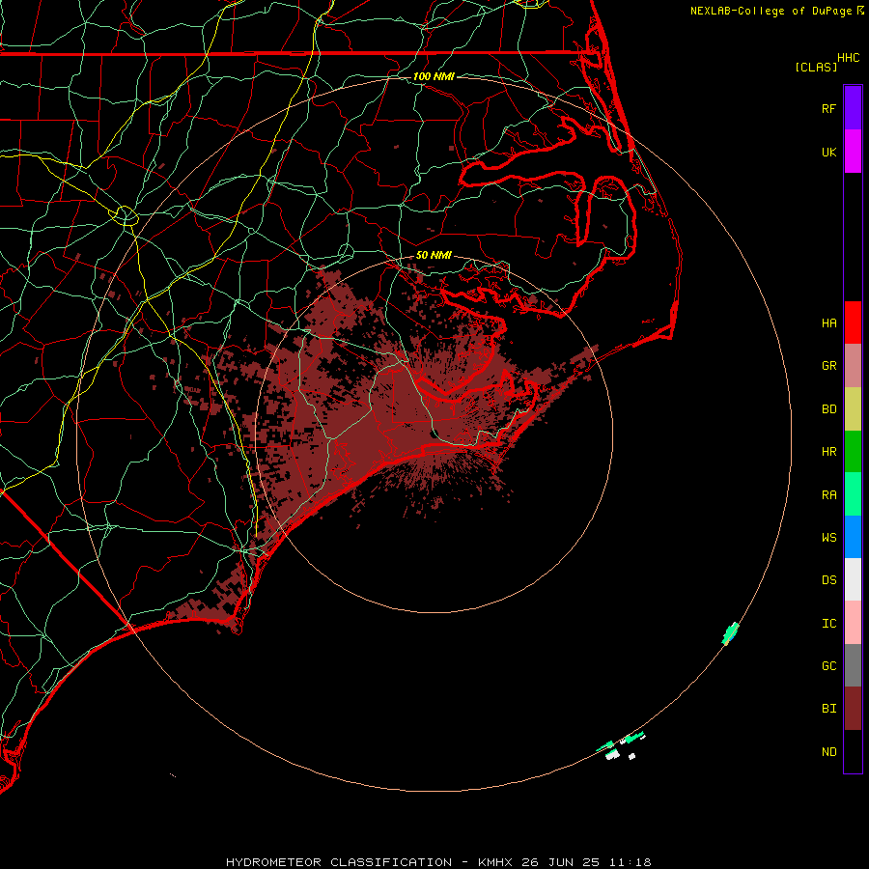Click the HA red legend swatch
Image resolution: width=869 pixels, height=869 pixels.
click(x=853, y=322)
